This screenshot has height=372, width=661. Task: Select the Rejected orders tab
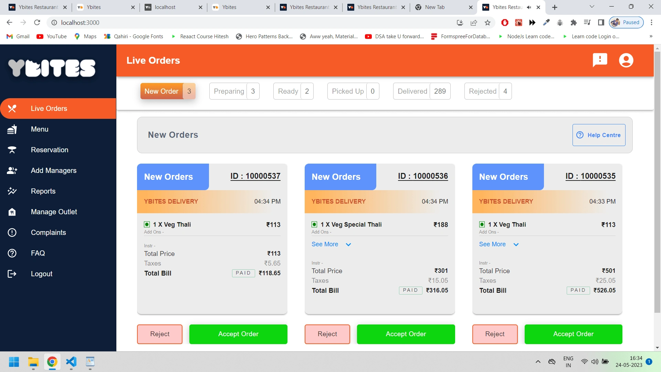(x=487, y=91)
